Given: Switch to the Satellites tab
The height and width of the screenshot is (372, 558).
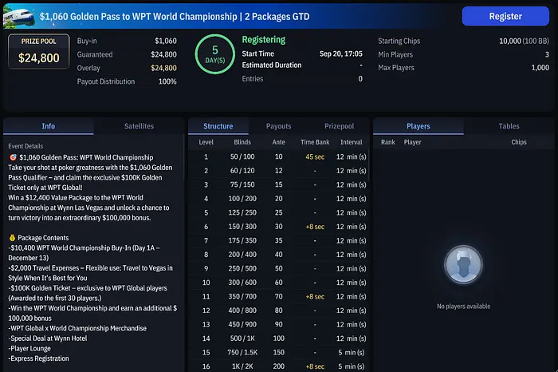Looking at the screenshot, I should point(139,126).
